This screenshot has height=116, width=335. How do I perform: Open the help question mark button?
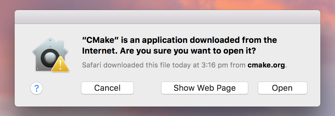click(37, 88)
